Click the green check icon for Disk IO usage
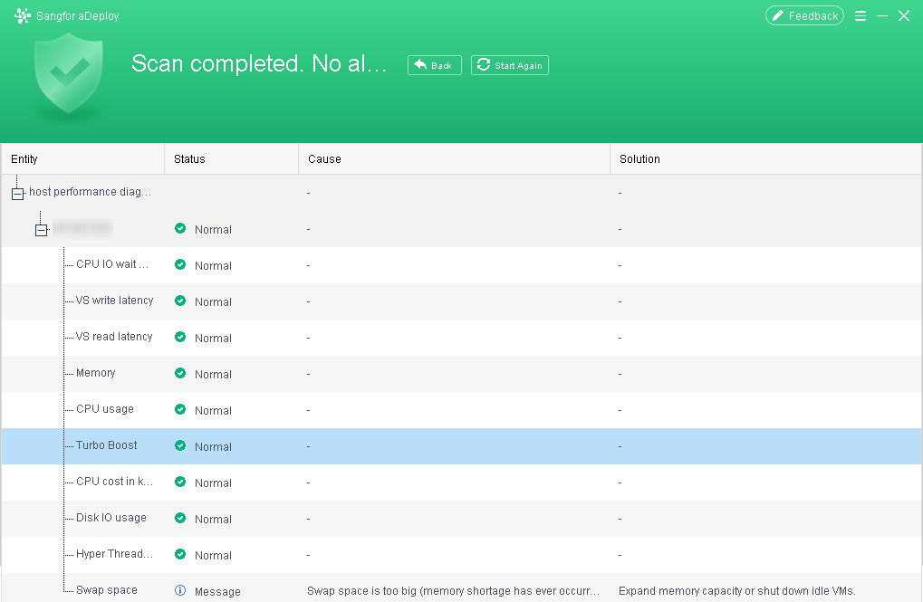Screen dimensions: 923x602 180,518
